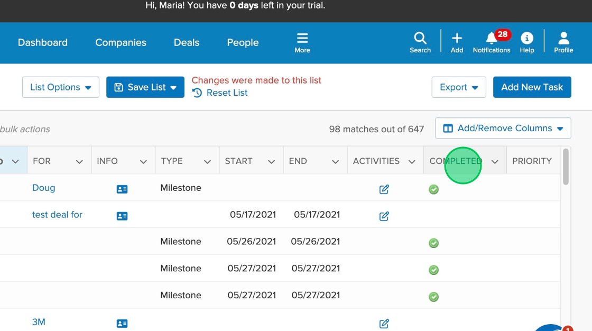
Task: Click the Add New Task button
Action: click(x=532, y=87)
